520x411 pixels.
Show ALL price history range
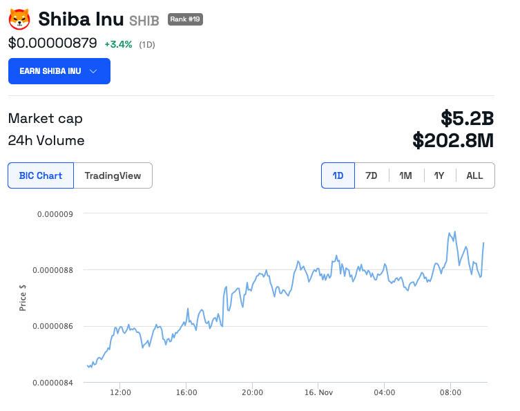tap(475, 175)
